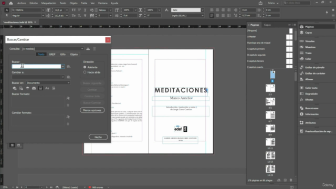Screen dimensions: 336x189
Task: Search Adobe Stock field
Action: (x=297, y=3)
